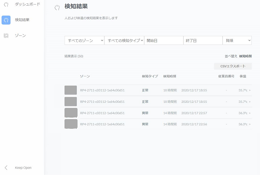This screenshot has height=175, width=260.
Task: Open the ゾーン menu label
Action: click(x=20, y=35)
